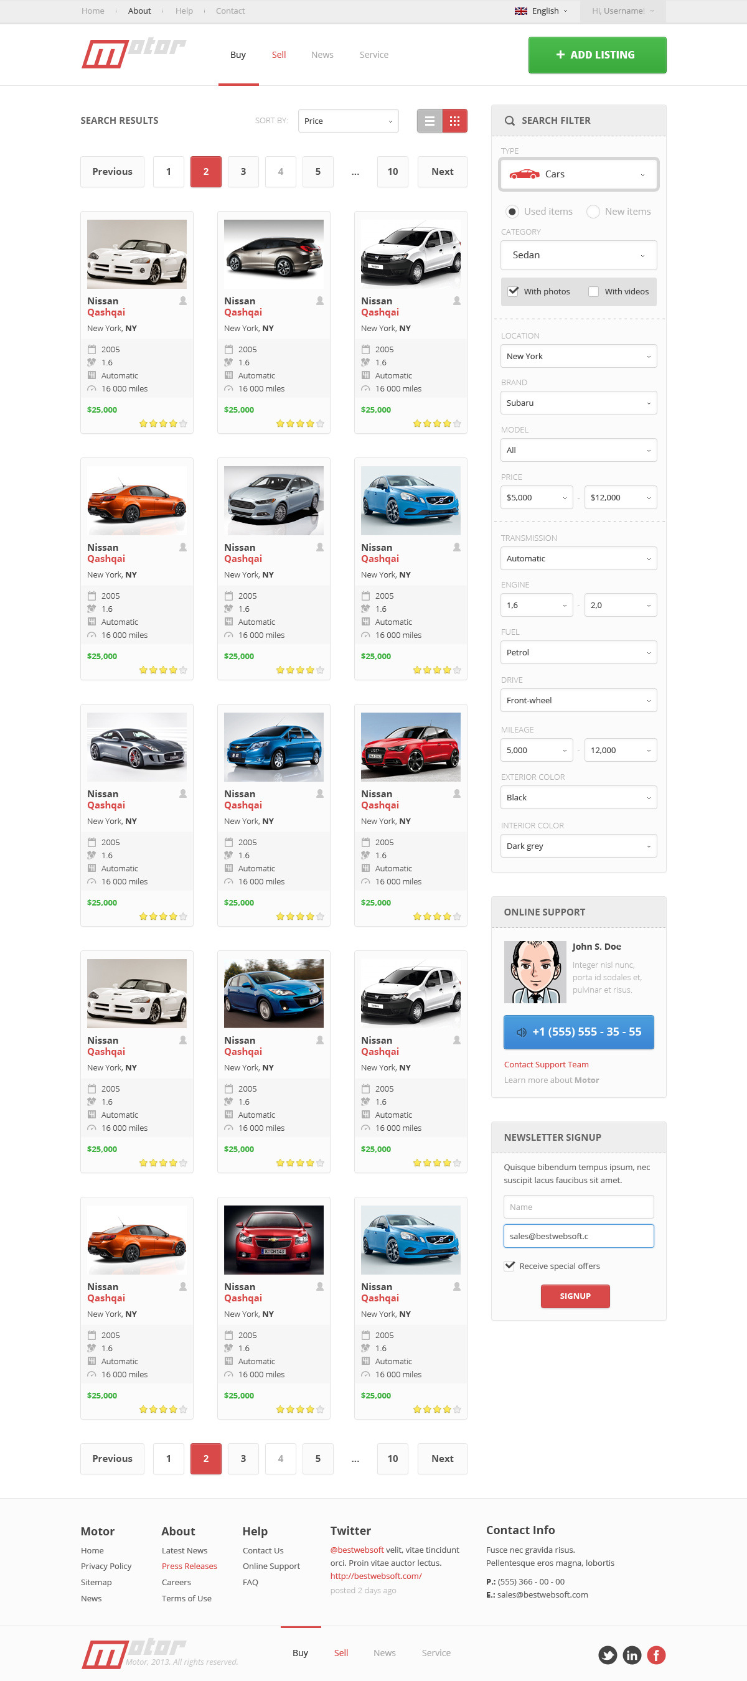Open Facebook social icon in footer
Screen dimensions: 747x1681
click(656, 1654)
